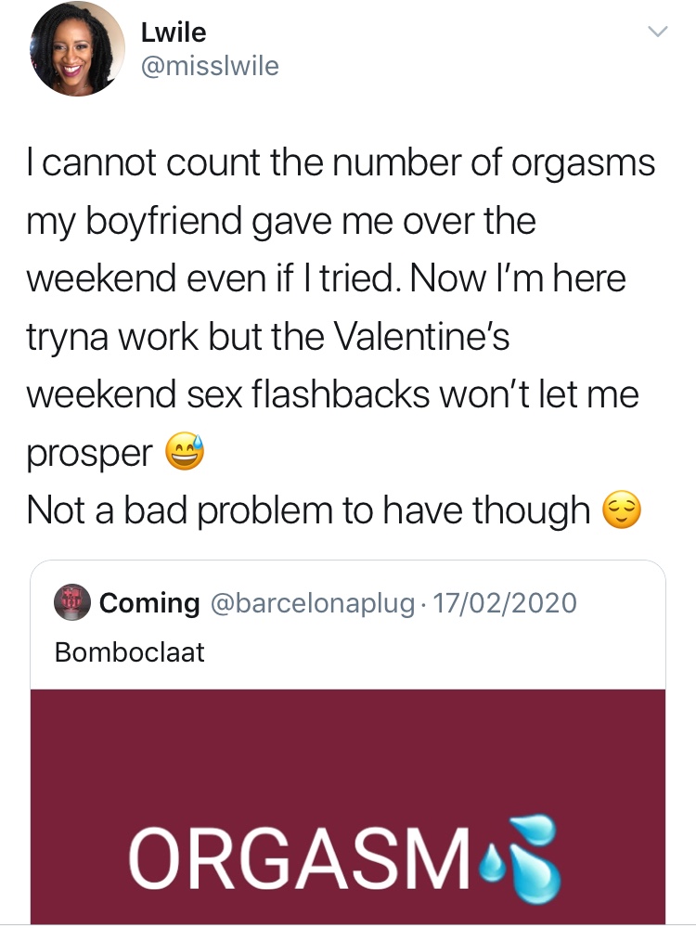This screenshot has height=928, width=696.
Task: Click the word "prosper" in the tweet
Action: [x=90, y=455]
